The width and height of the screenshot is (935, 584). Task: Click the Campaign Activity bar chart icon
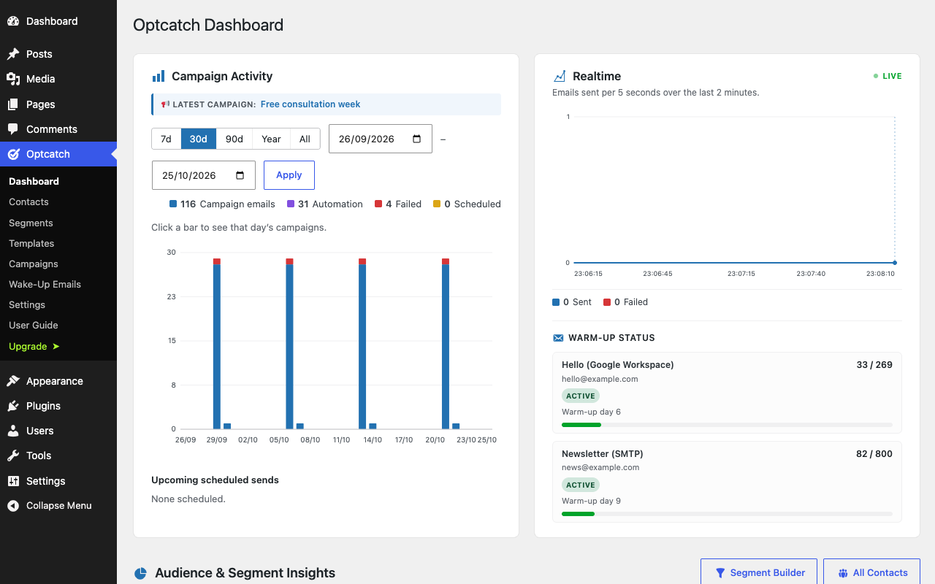(x=158, y=76)
